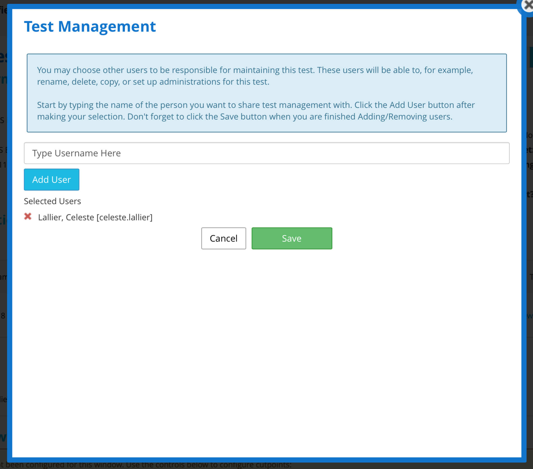
Task: Remove Celeste Lallier using the red X icon
Action: [28, 217]
